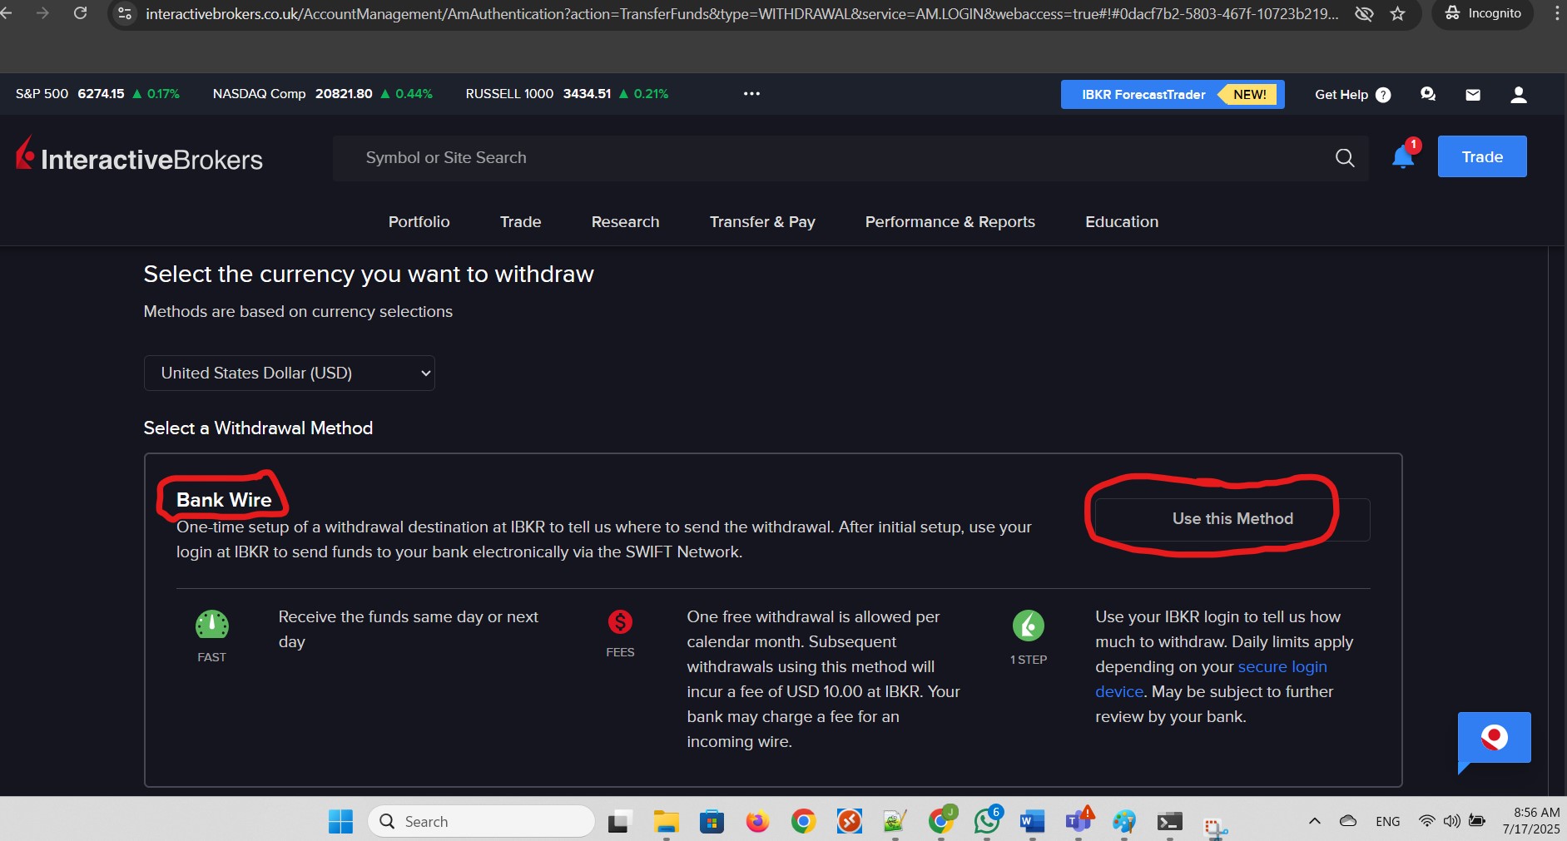The width and height of the screenshot is (1567, 841).
Task: Click the S&P 500 ticker value
Action: pos(101,94)
